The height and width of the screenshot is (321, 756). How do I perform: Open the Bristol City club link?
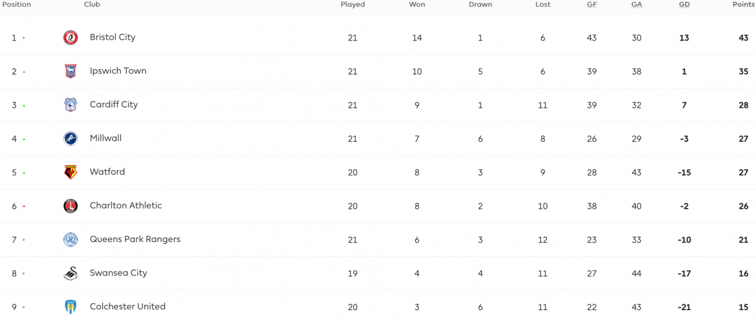[x=113, y=37]
